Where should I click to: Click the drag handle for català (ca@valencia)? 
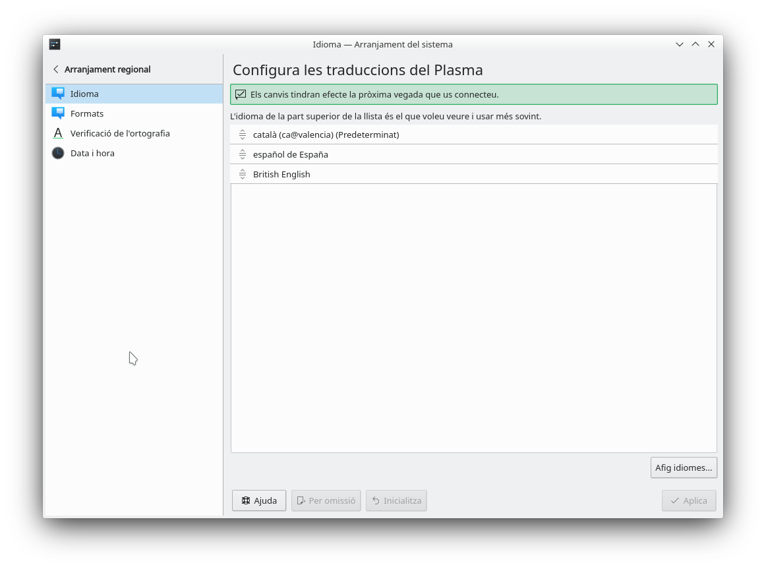point(242,135)
